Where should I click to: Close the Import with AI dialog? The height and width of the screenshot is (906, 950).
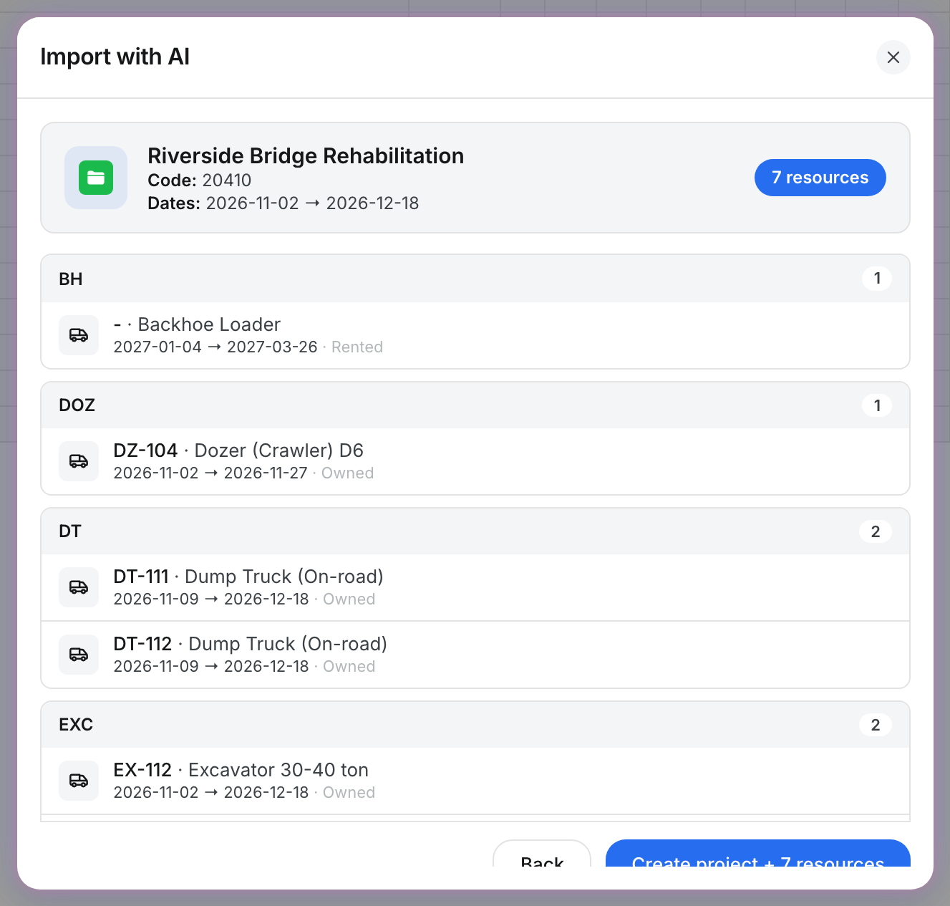(x=893, y=57)
